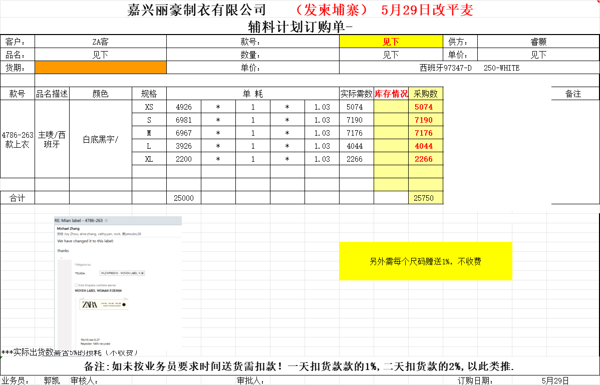Select the 西班牙97347-D 250-WHITE cell
Screen dimensions: 600x385
pyautogui.click(x=469, y=68)
